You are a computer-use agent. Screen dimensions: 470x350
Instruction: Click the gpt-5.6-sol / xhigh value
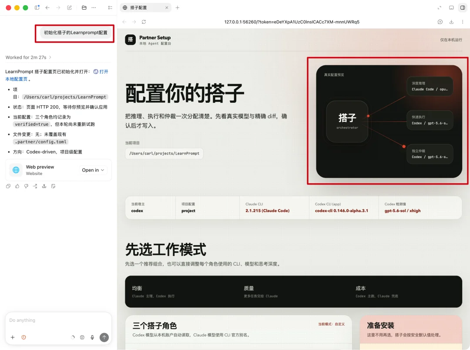[x=403, y=211]
